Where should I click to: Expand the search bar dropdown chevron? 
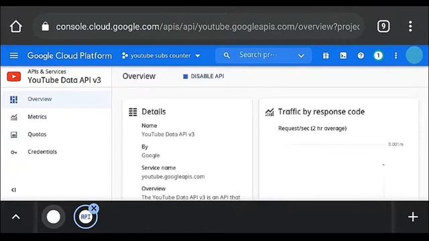tap(301, 56)
